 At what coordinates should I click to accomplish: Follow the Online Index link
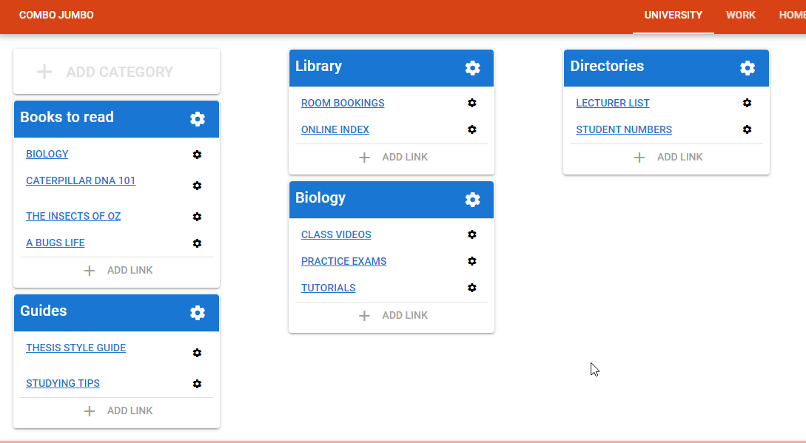pos(335,130)
